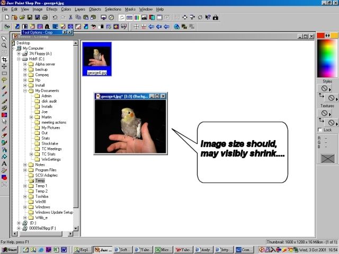339x254 pixels.
Task: Click the Print icon in toolbar
Action: click(45, 17)
